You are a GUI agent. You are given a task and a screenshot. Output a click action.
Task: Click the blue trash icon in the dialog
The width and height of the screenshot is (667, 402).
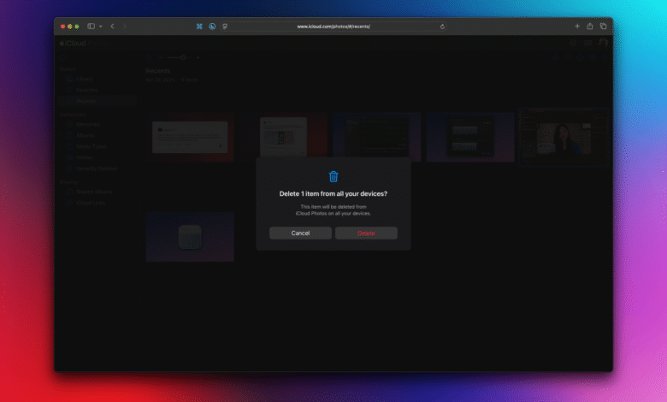pos(333,176)
